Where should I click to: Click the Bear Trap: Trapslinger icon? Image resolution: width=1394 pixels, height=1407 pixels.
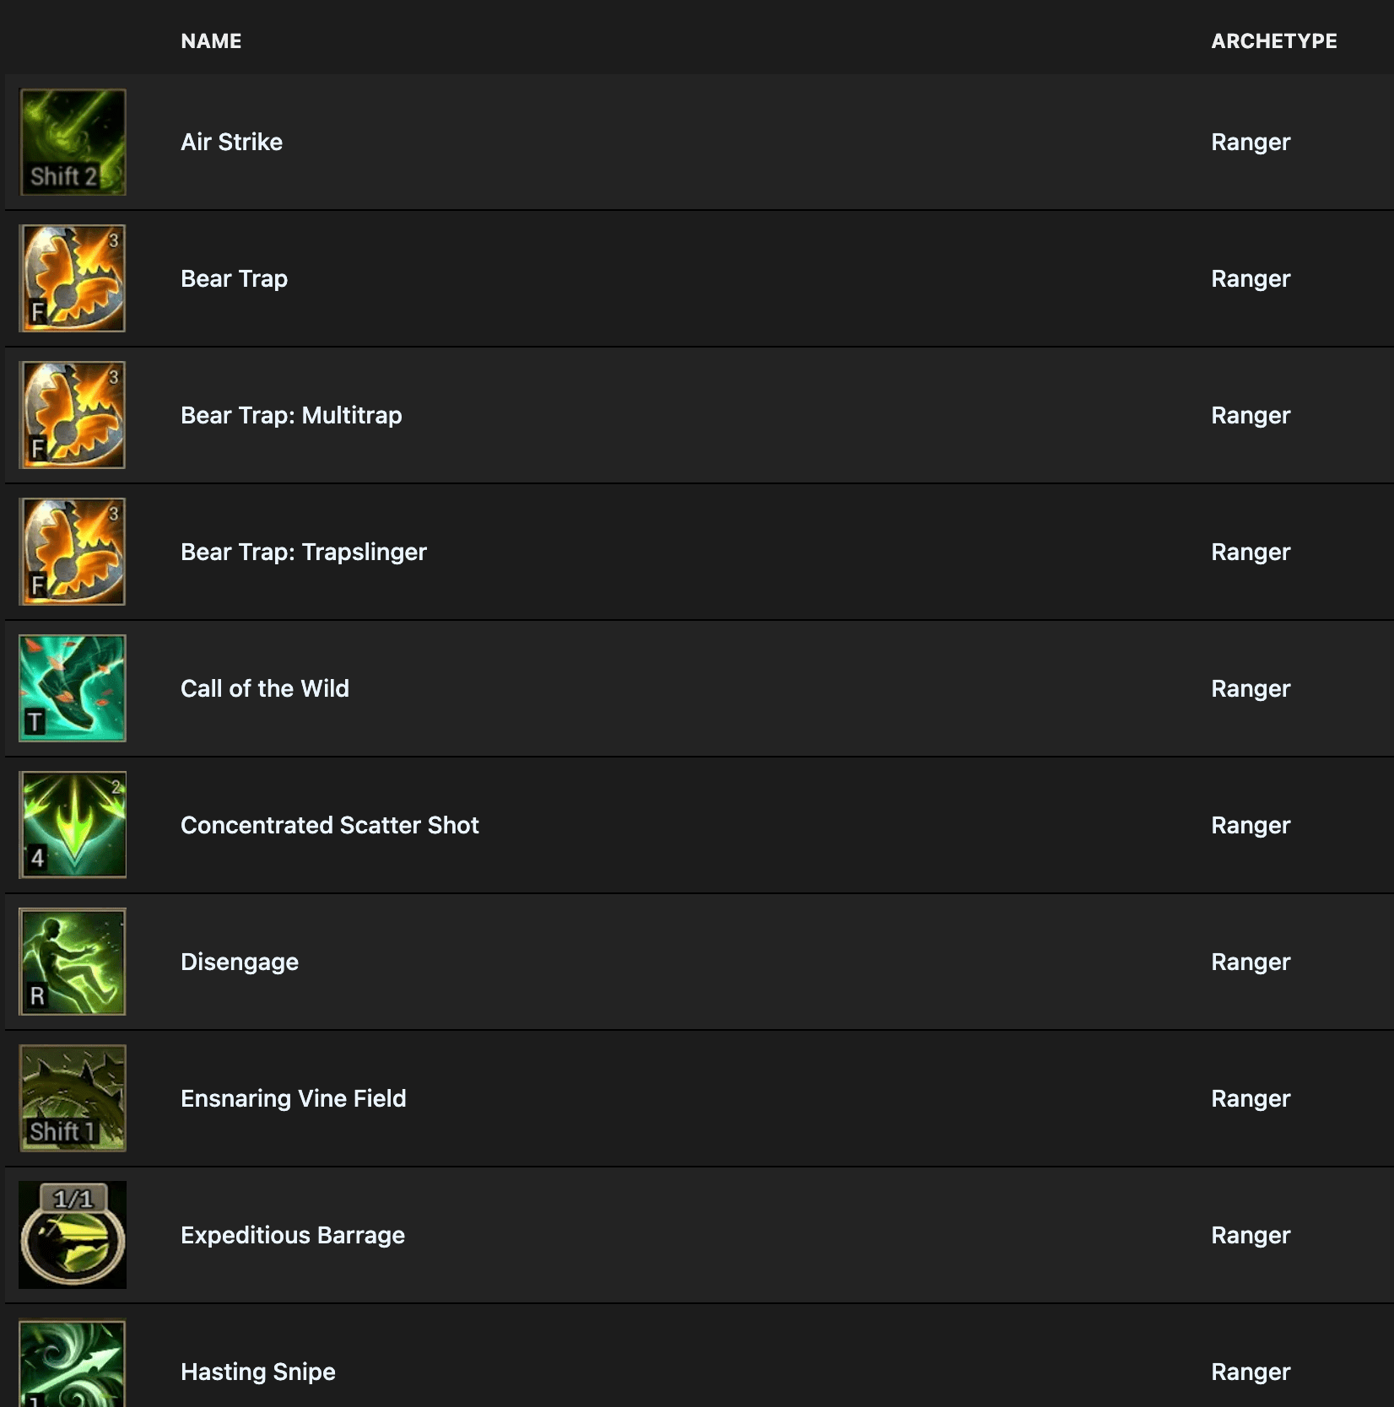click(72, 552)
